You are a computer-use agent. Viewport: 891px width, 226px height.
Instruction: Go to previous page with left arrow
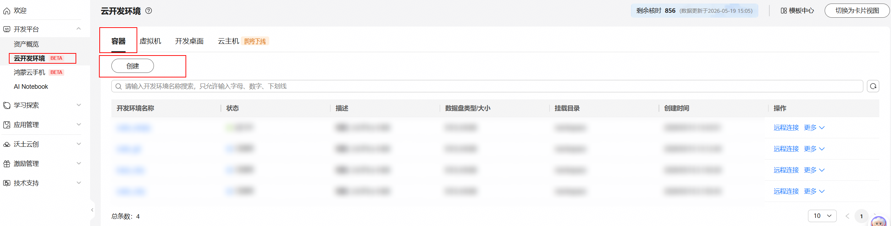click(x=847, y=216)
